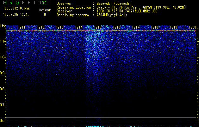Click the 1.0 kHz axis label
The image size is (199, 127).
click(3, 57)
